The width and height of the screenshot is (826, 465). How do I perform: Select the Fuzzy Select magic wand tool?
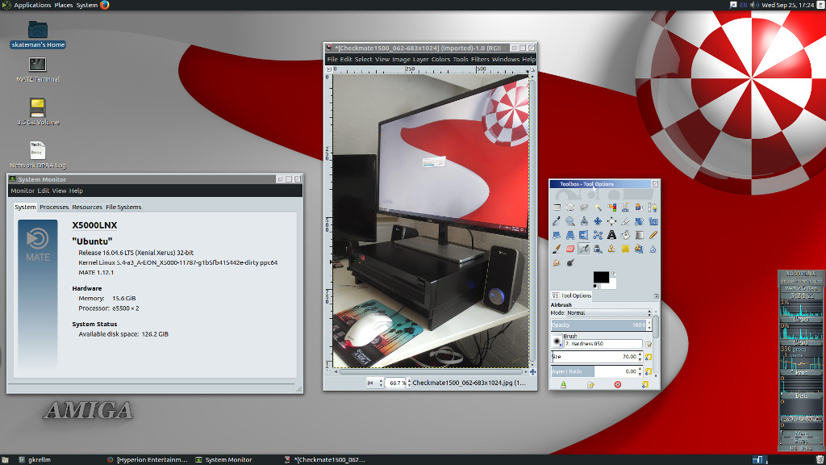(598, 207)
